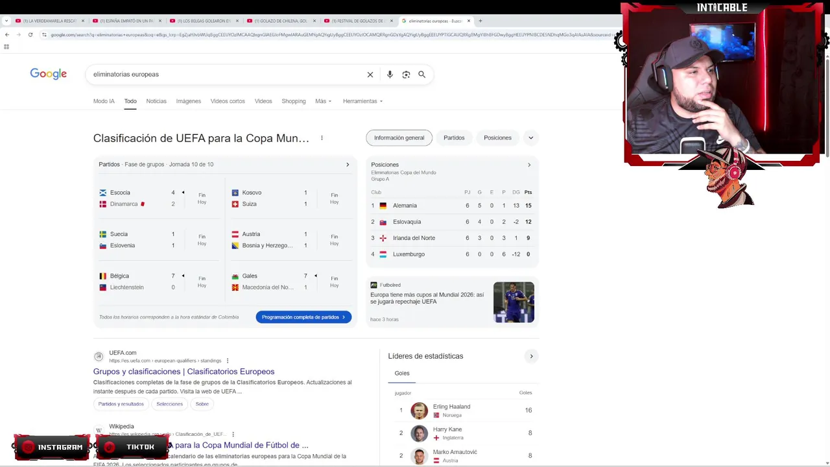The image size is (830, 467).
Task: Click the Partidos y resultados sitelink
Action: (121, 404)
